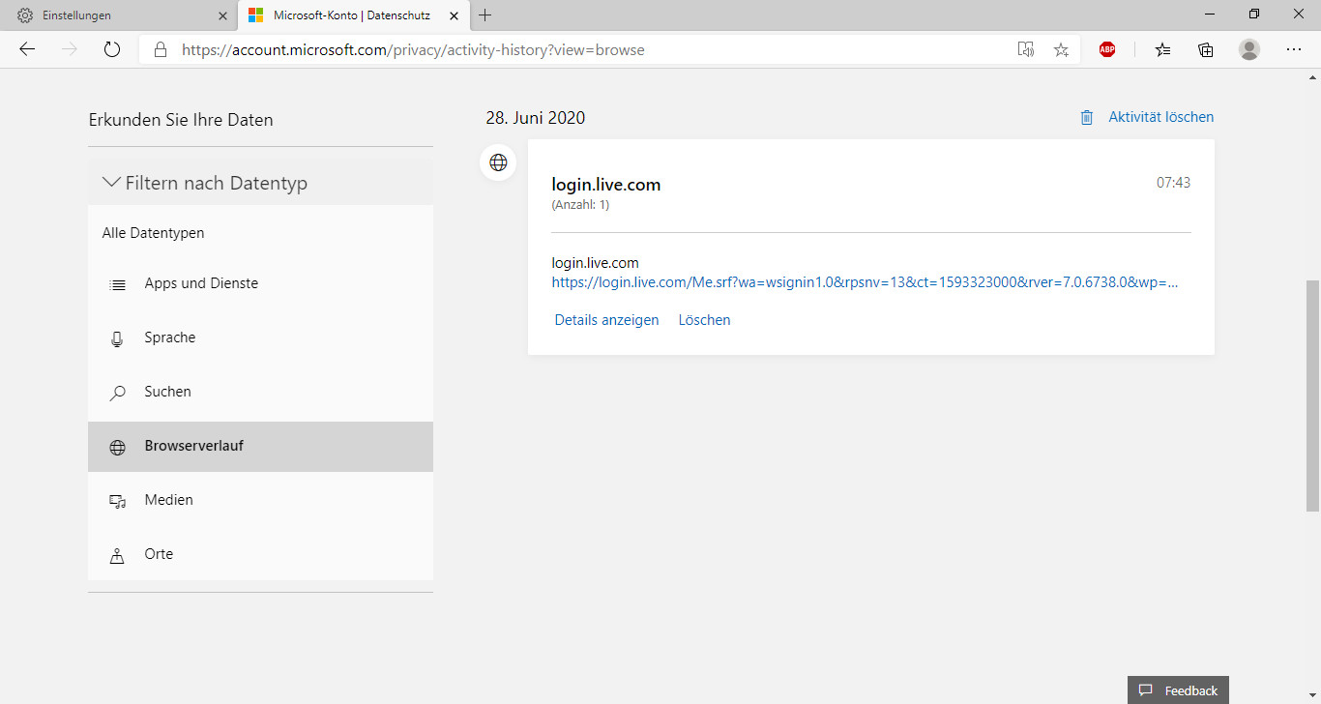The image size is (1321, 704).
Task: Open the Feedback button
Action: pos(1178,690)
